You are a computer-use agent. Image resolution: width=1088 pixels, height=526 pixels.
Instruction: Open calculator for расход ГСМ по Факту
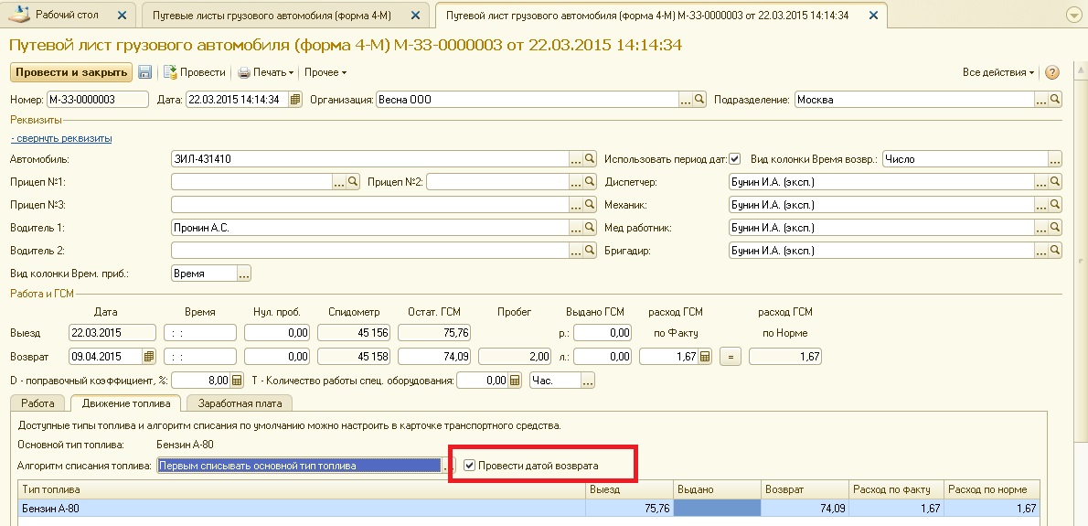705,357
